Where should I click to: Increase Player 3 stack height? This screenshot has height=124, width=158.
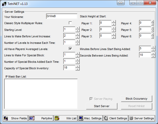(113, 35)
